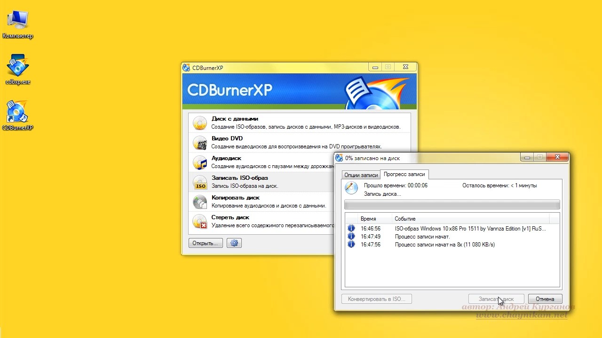Select the Аудиодиск option
This screenshot has height=338, width=602.
point(261,162)
